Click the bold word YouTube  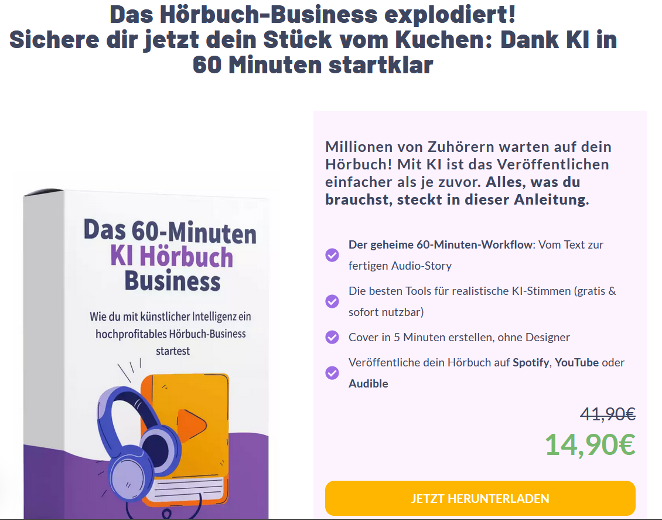coord(576,362)
